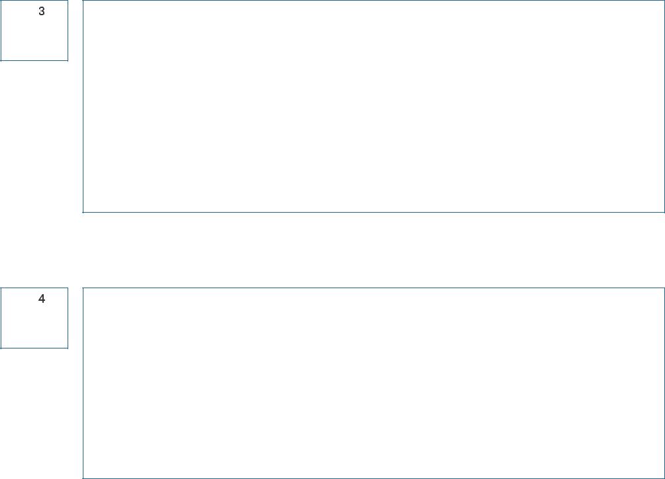
Task: Place cursor in the lower large text frame
Action: pyautogui.click(x=374, y=383)
